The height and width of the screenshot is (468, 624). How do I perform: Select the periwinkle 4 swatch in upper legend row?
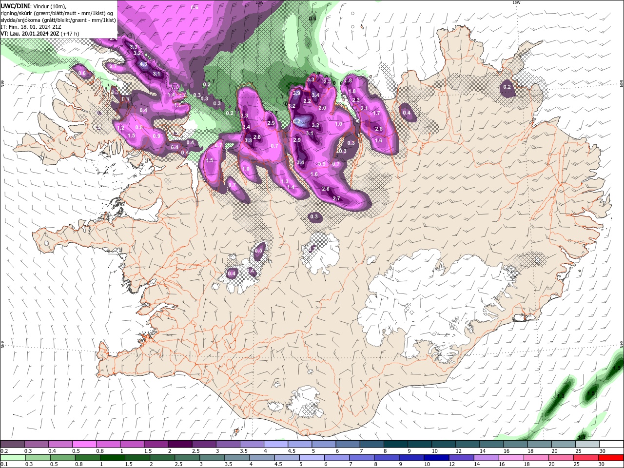point(275,444)
